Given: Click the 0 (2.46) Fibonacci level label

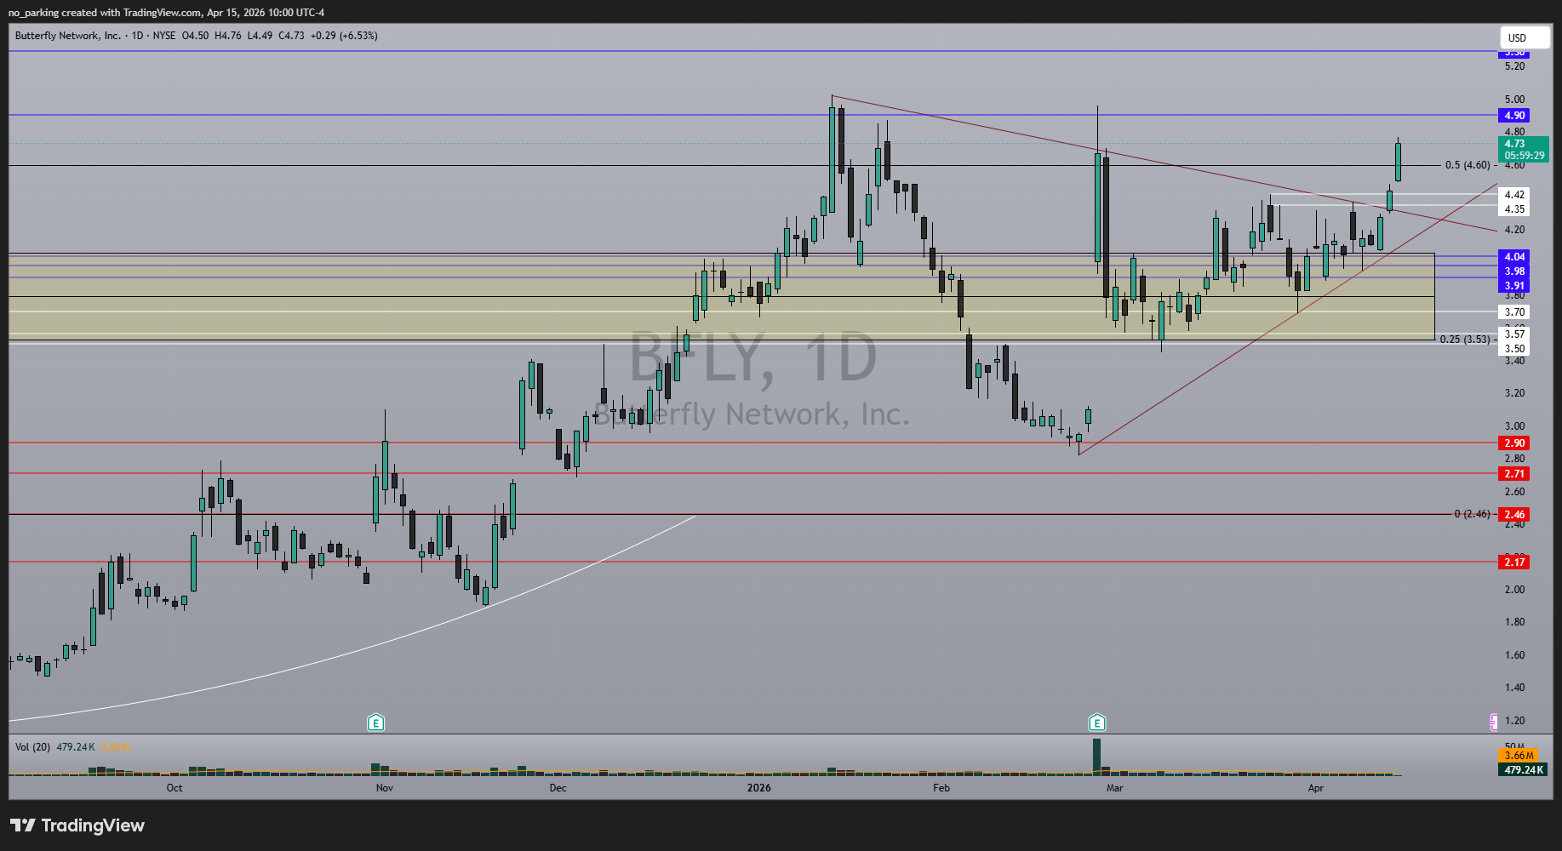Looking at the screenshot, I should (1473, 514).
